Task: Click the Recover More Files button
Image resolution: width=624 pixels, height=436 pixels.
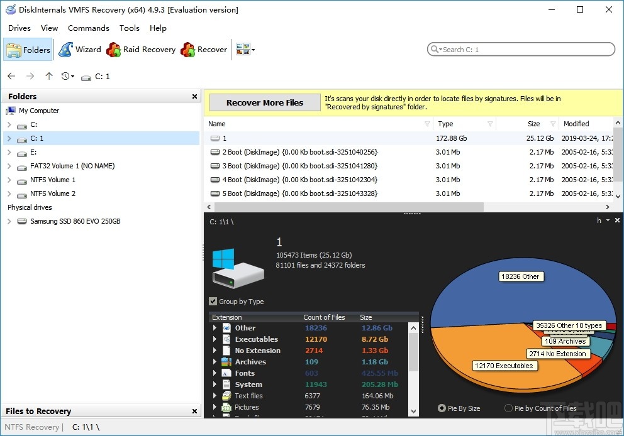Action: click(x=264, y=102)
